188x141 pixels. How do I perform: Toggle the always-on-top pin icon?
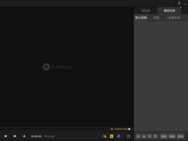[179, 3]
